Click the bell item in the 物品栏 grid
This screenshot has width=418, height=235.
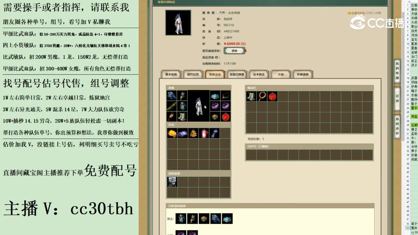tap(251, 95)
